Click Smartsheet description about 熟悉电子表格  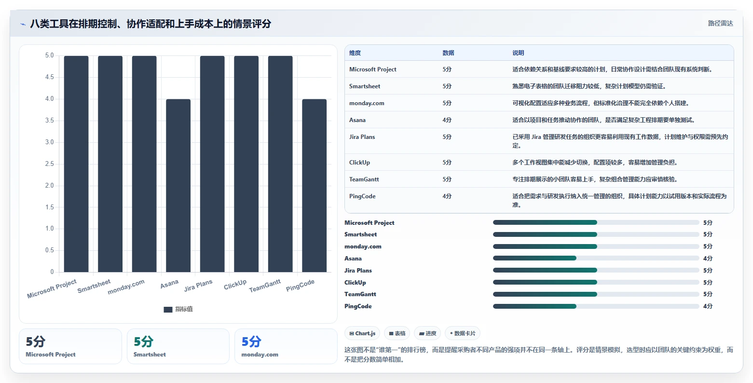point(589,86)
